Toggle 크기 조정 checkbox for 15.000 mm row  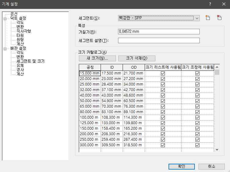198,73
